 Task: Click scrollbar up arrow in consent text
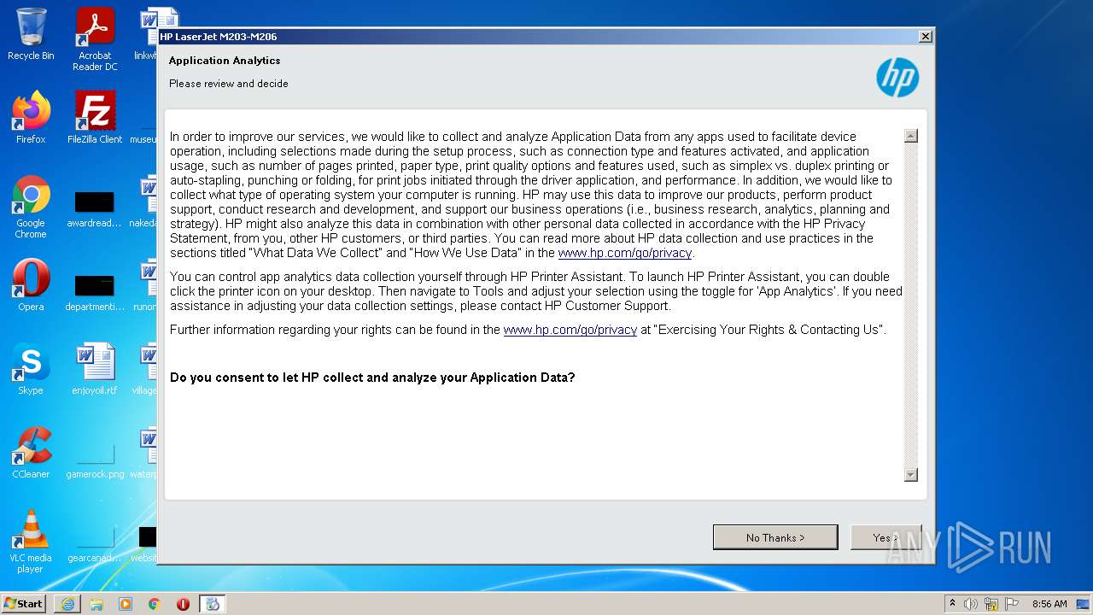coord(910,136)
